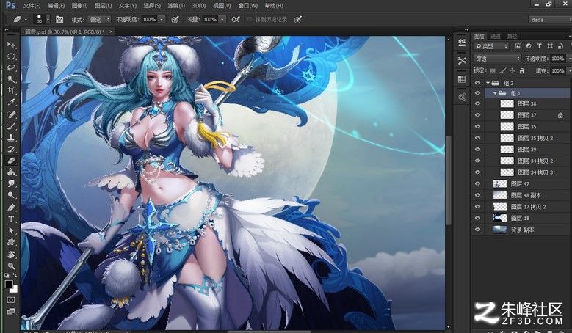Collapse group 组 1
572x333 pixels.
tap(495, 93)
